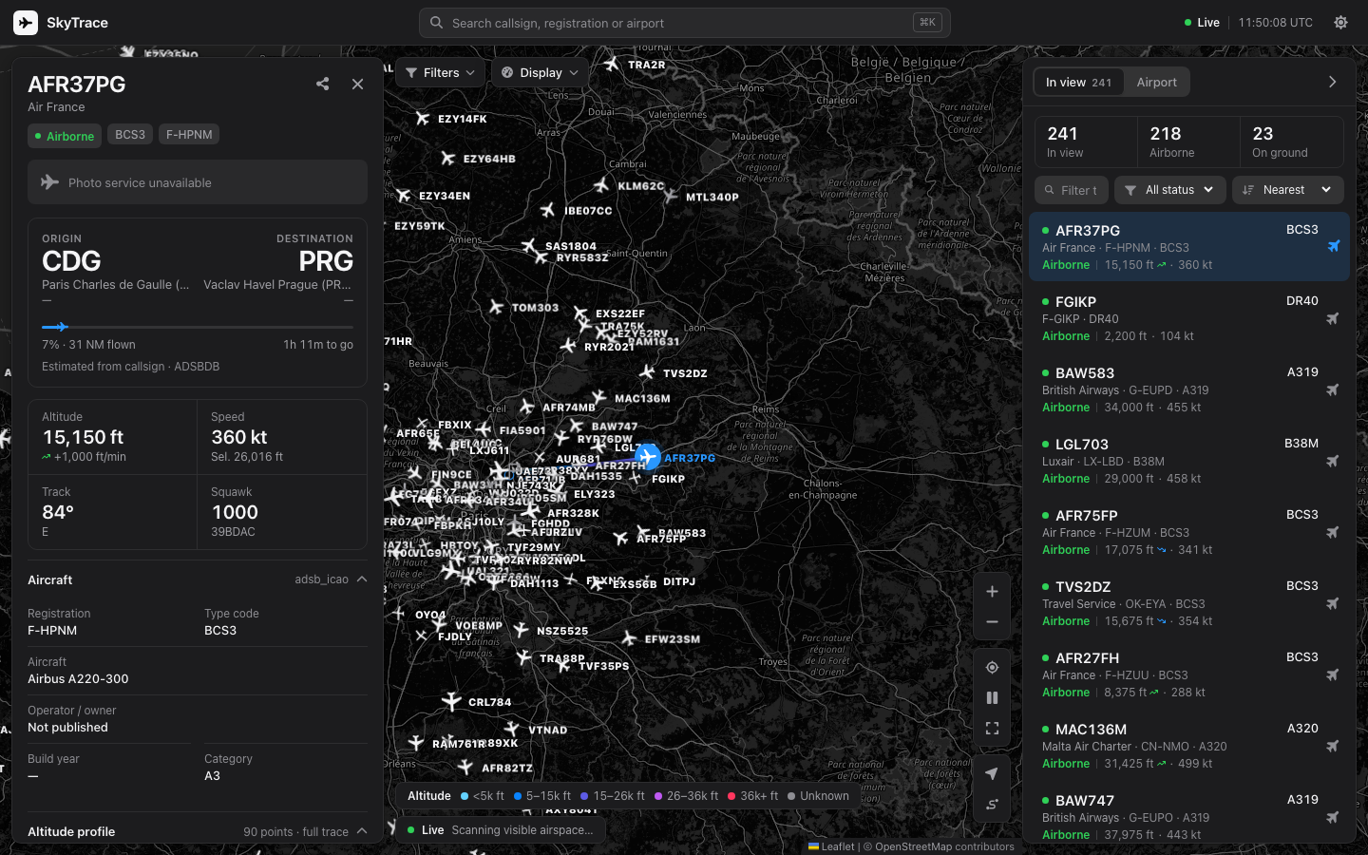This screenshot has height=855, width=1368.
Task: Open the Display dropdown
Action: [540, 73]
